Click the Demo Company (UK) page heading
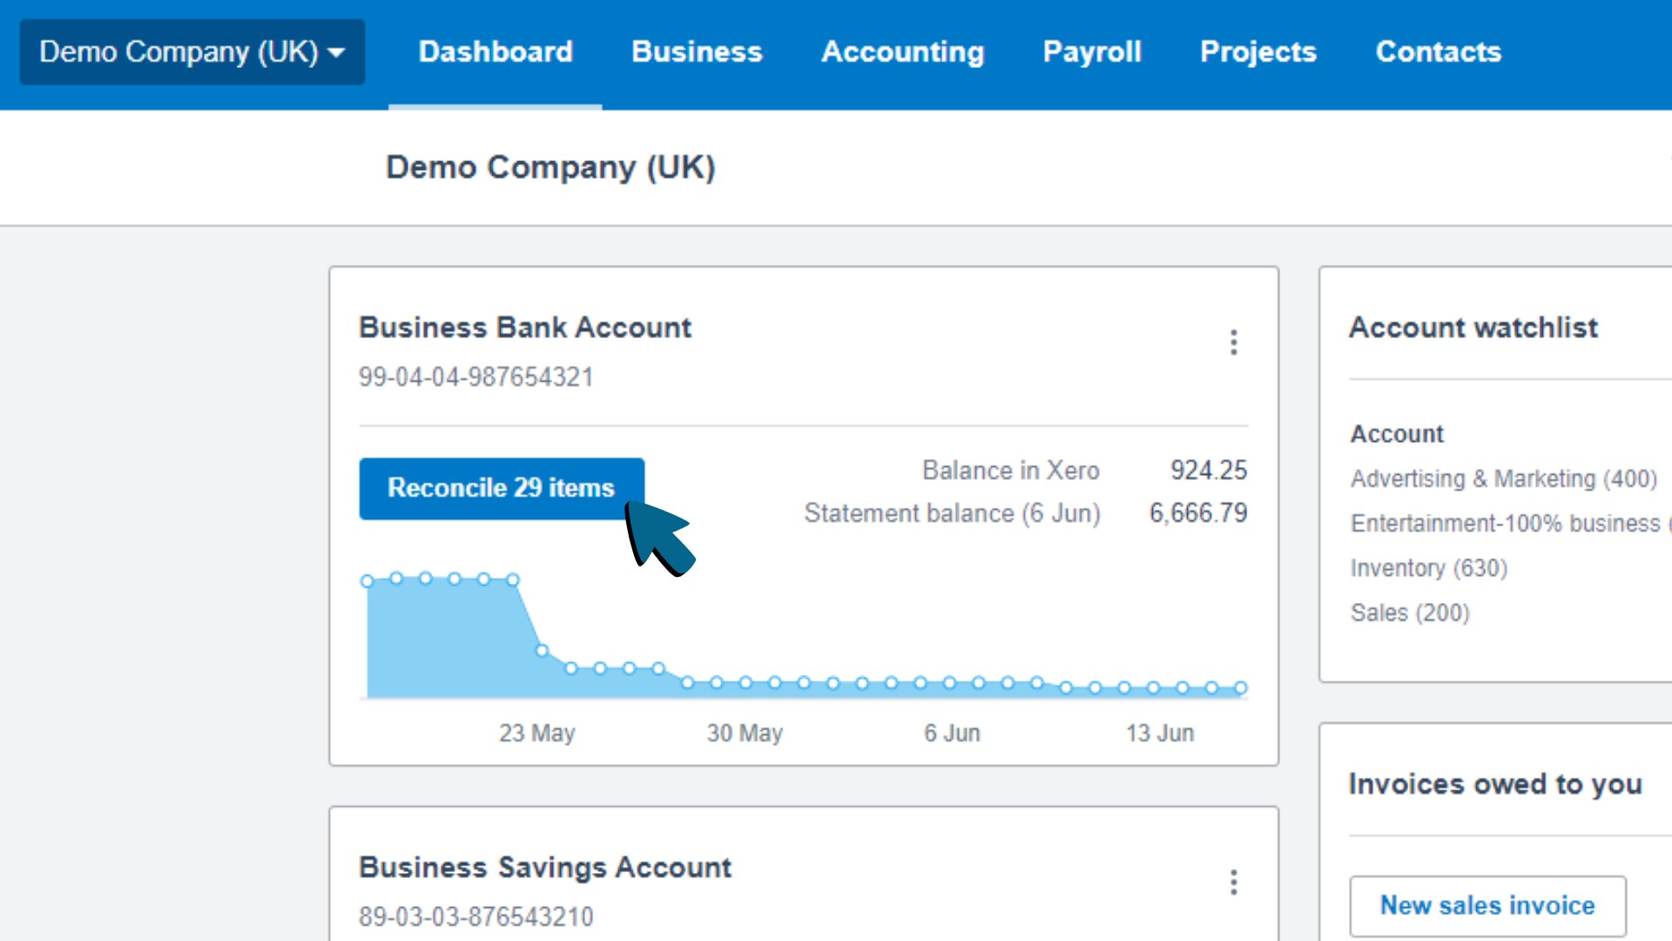 [x=550, y=167]
